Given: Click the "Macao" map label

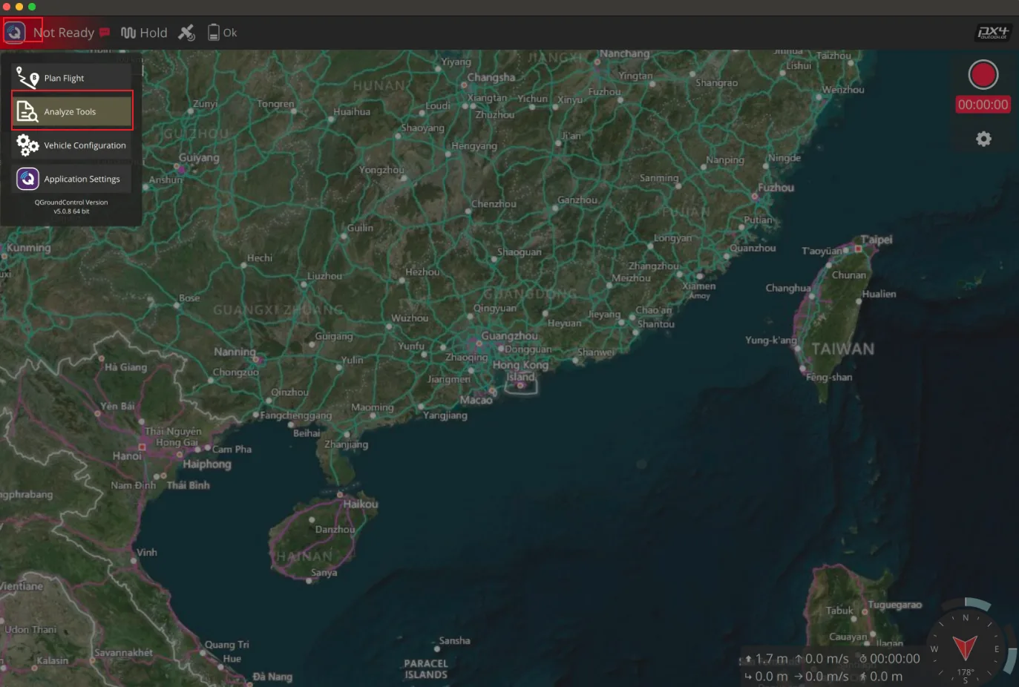Looking at the screenshot, I should tap(476, 401).
